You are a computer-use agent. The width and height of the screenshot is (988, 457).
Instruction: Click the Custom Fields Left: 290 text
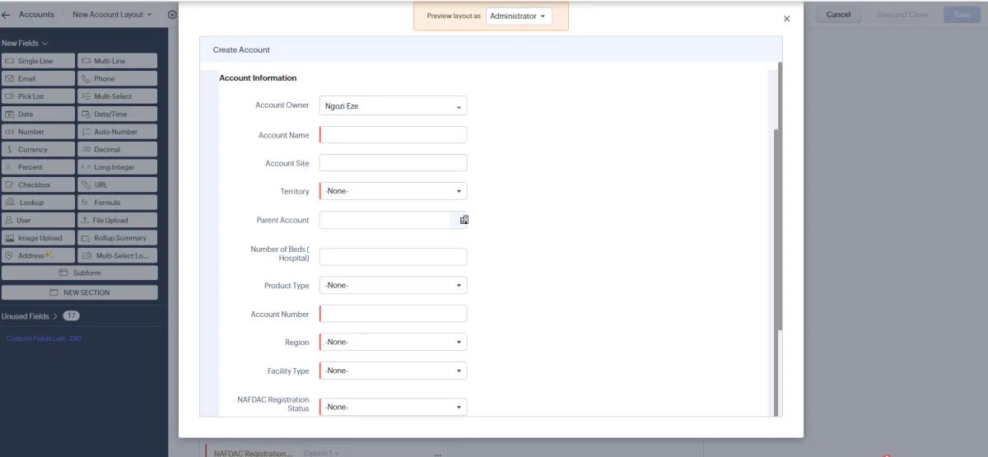44,339
